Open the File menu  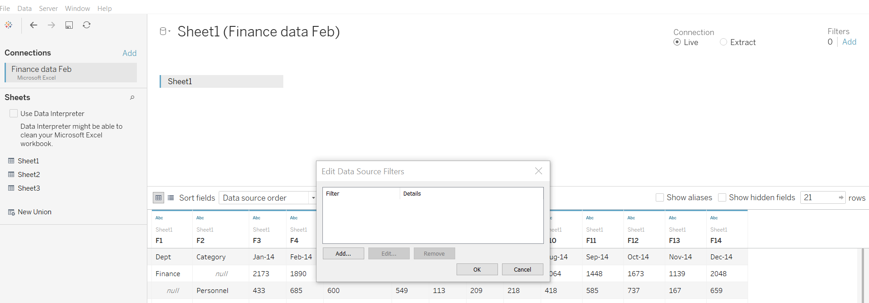point(5,8)
